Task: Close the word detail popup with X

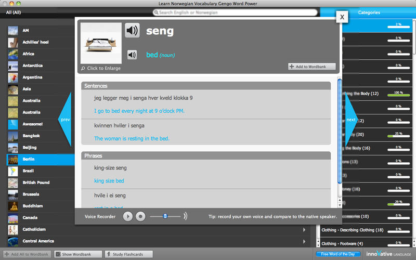Action: [342, 17]
